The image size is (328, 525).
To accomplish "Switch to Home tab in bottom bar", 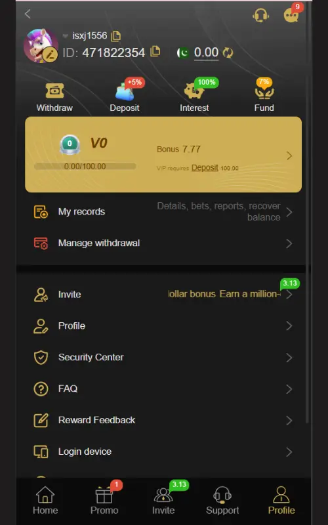I will [45, 501].
